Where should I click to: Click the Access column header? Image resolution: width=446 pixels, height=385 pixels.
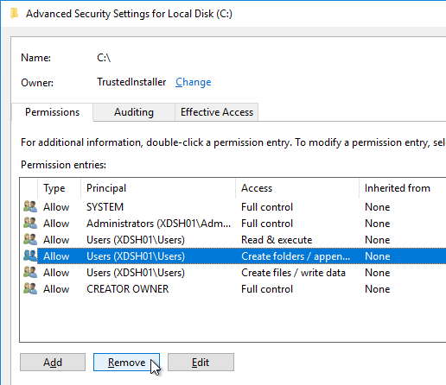[x=297, y=188]
